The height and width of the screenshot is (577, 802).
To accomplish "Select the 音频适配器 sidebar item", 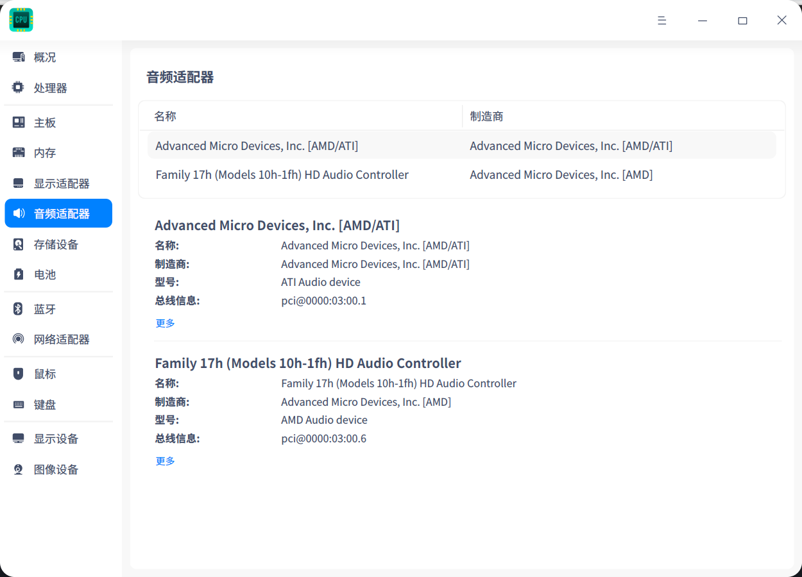I will tap(58, 213).
